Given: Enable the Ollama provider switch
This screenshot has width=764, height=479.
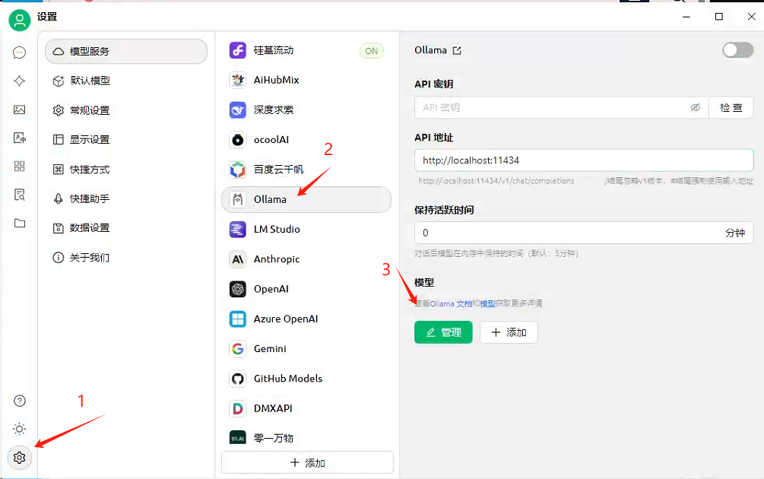Looking at the screenshot, I should coord(737,49).
